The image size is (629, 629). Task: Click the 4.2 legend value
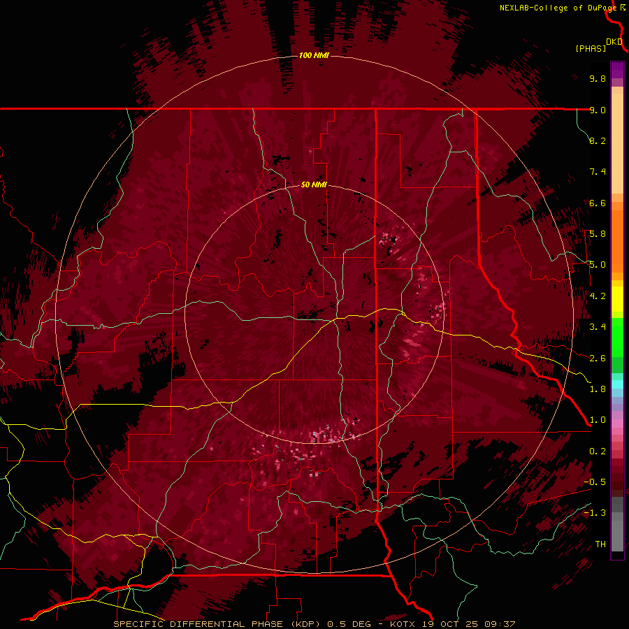(598, 296)
